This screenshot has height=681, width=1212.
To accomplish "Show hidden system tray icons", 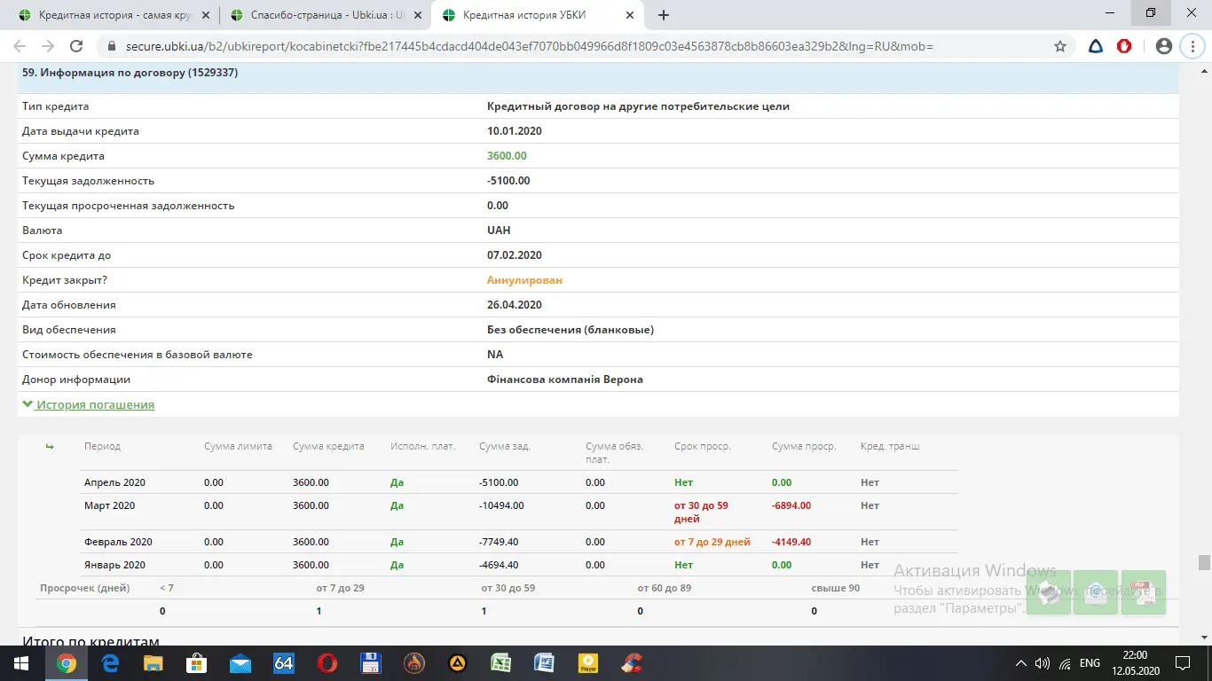I will [1020, 663].
